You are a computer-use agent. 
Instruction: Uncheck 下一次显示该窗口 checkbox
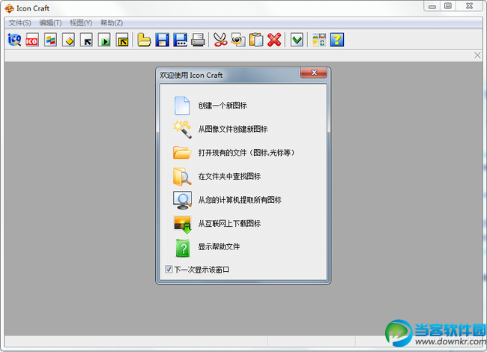tap(169, 269)
